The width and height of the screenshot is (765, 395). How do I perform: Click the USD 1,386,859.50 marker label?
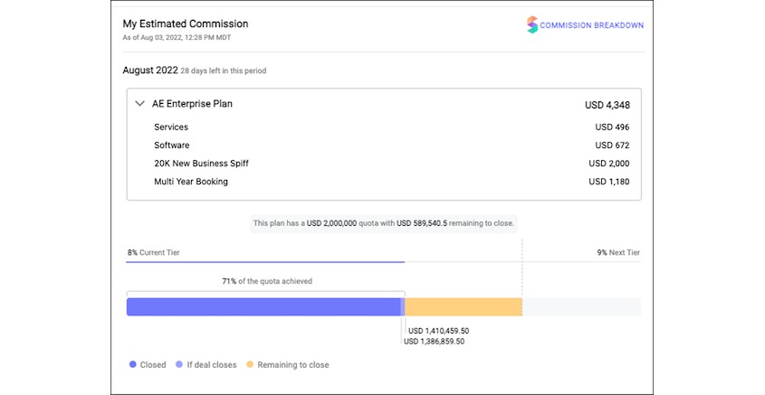(435, 342)
